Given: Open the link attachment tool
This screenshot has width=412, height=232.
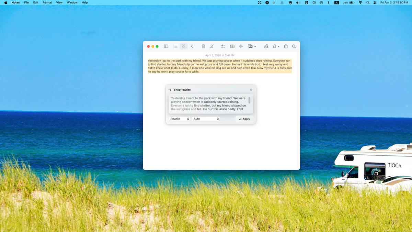Looking at the screenshot, I should [266, 46].
